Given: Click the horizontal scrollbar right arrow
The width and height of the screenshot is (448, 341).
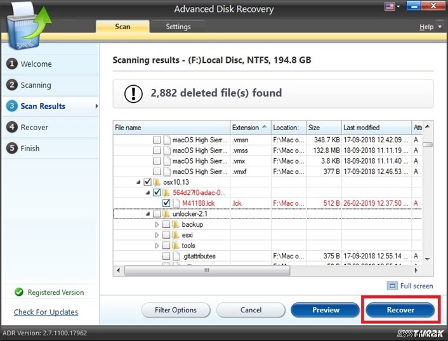Looking at the screenshot, I should click(416, 270).
